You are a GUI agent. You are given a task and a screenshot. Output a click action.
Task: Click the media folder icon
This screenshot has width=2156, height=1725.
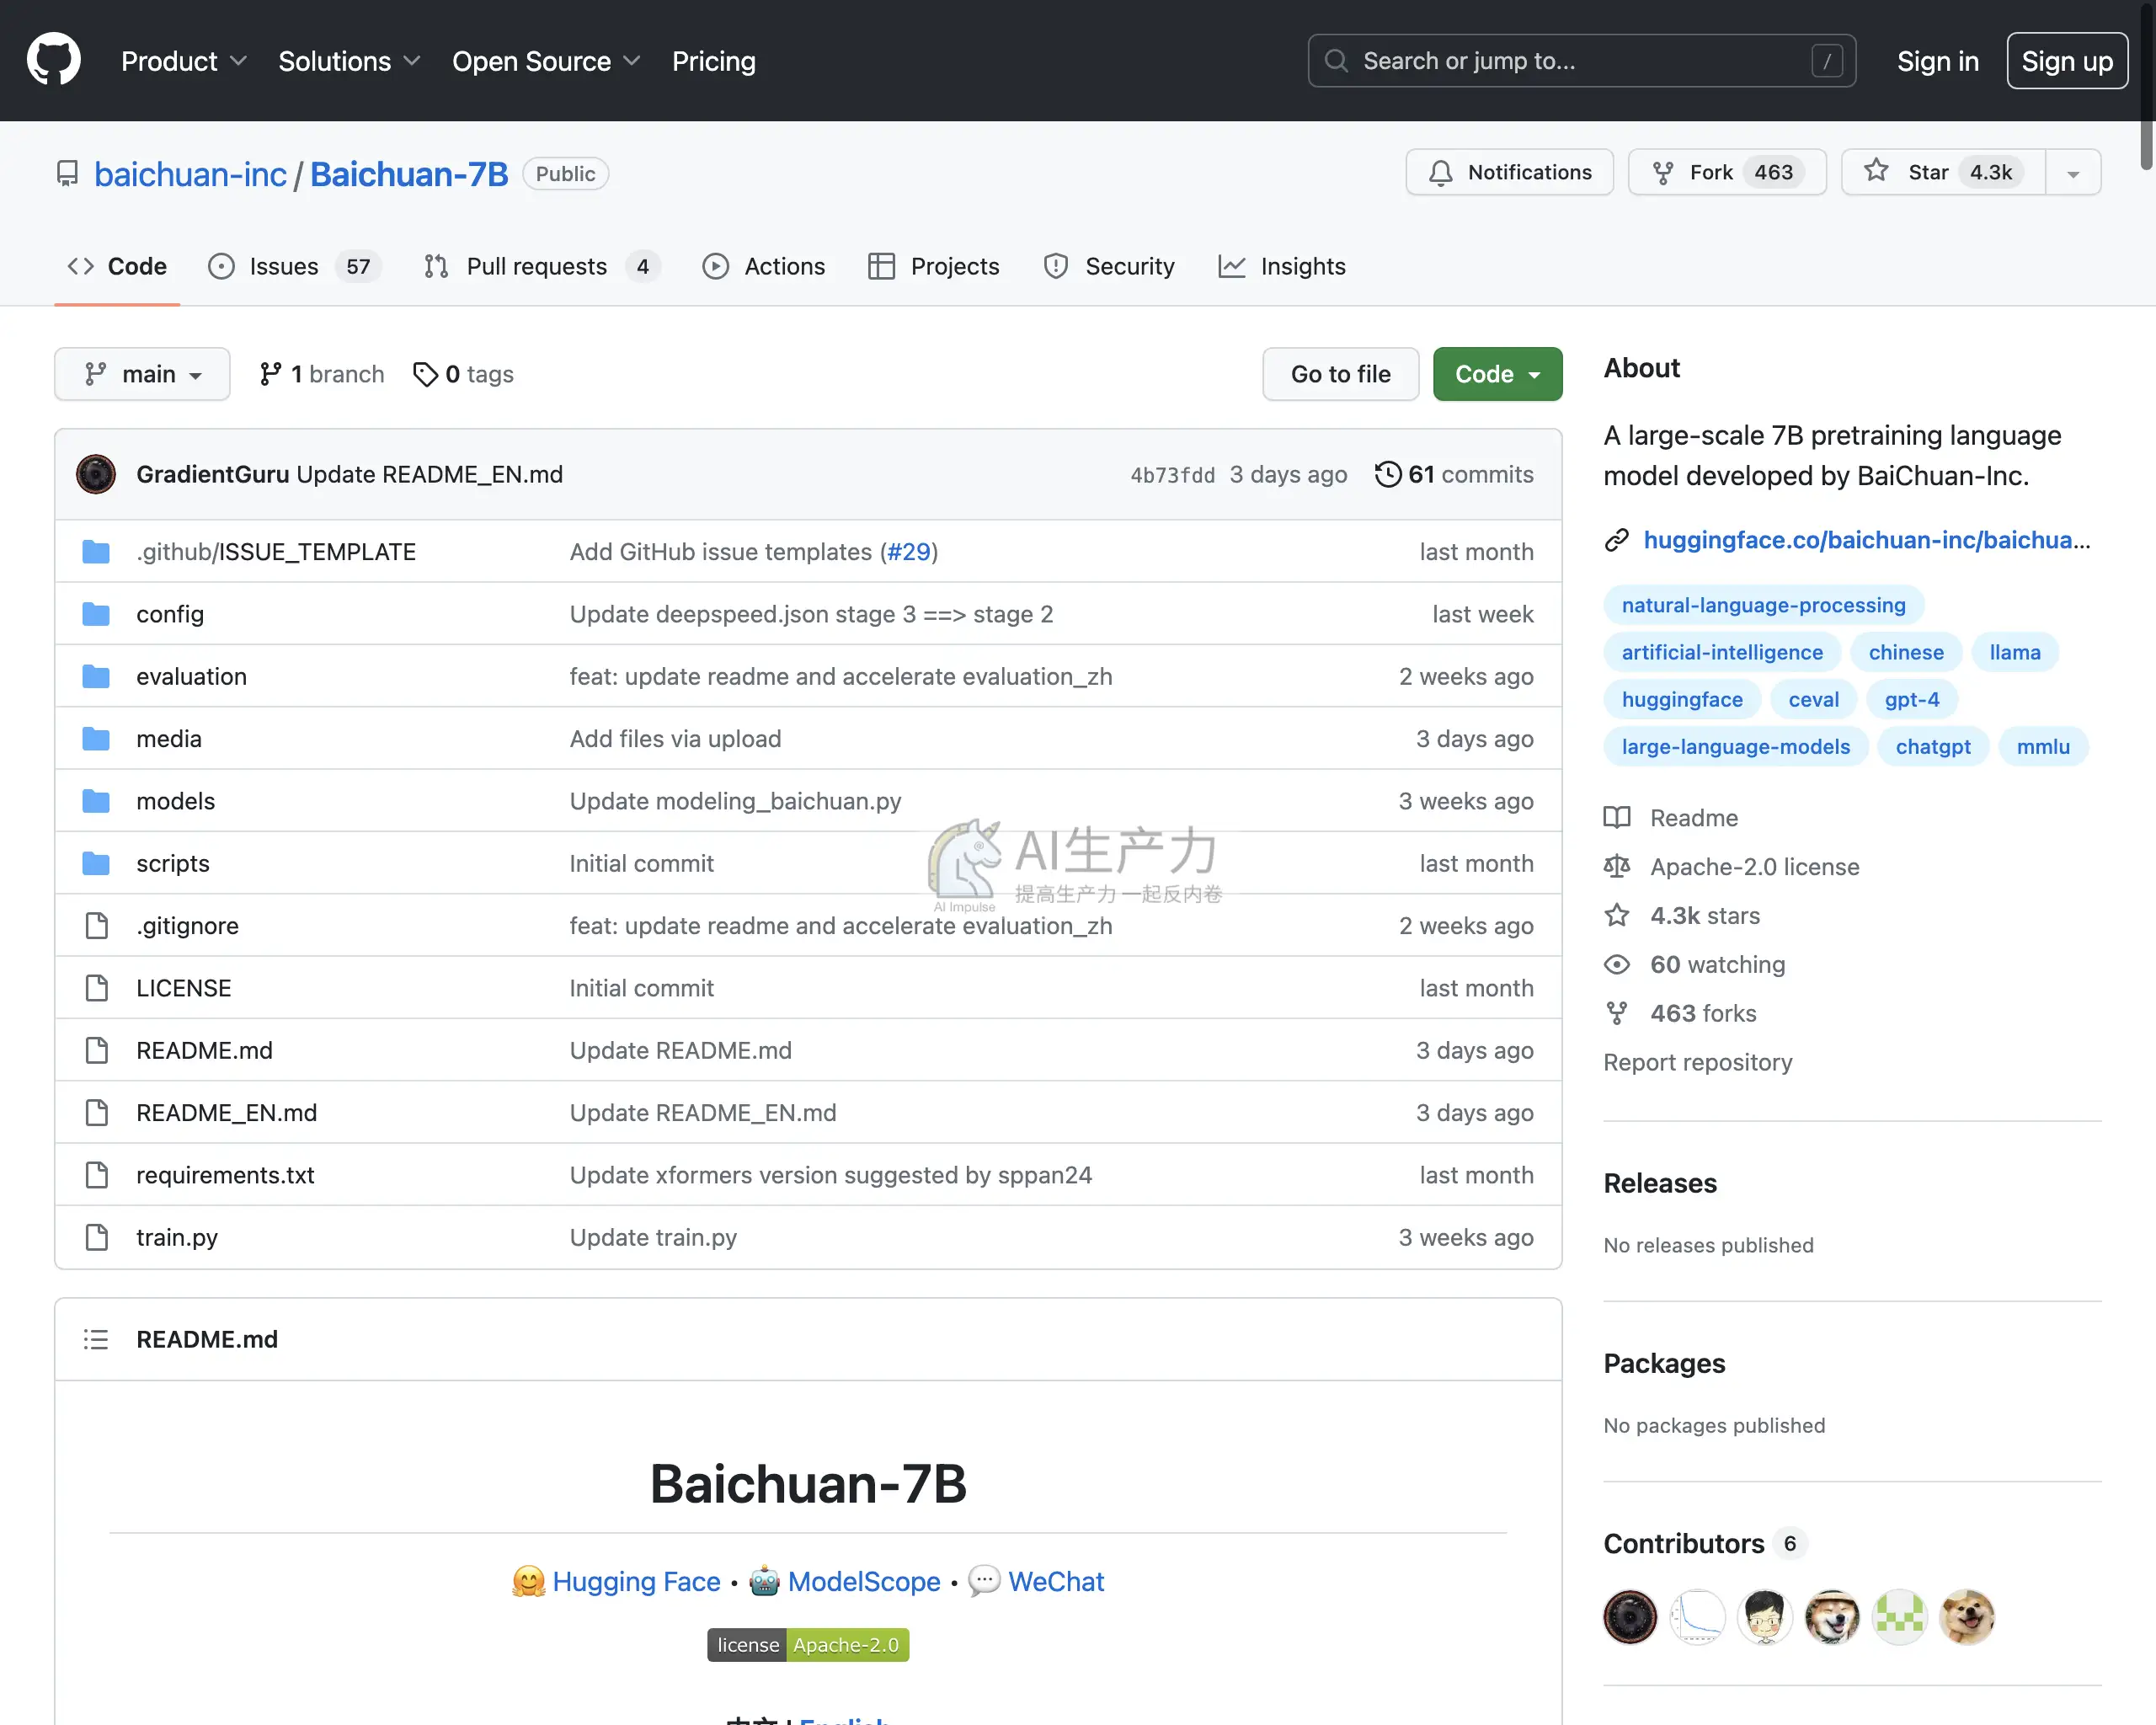click(96, 738)
